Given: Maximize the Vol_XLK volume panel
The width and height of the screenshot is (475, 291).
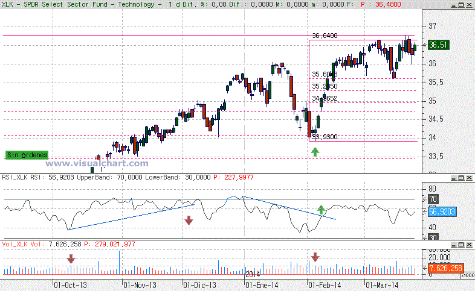Looking at the screenshot, I should [461, 245].
